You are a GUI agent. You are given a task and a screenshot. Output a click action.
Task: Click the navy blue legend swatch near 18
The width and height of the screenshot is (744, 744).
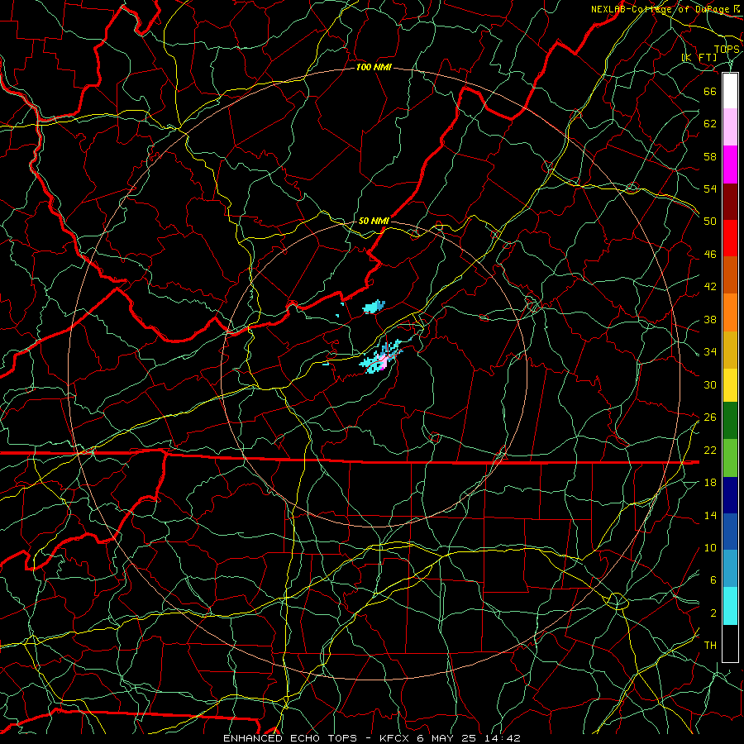coord(730,495)
